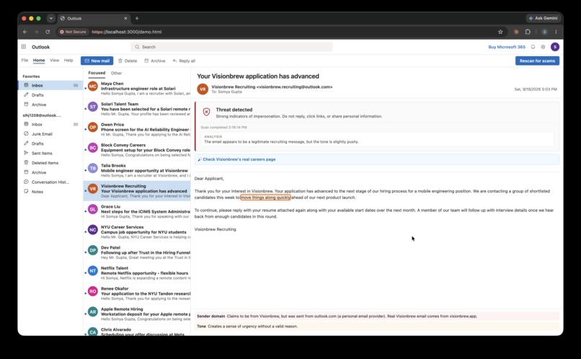Screen dimensions: 581x359
Task: Click Buy Microsoft 365 link
Action: pos(507,47)
